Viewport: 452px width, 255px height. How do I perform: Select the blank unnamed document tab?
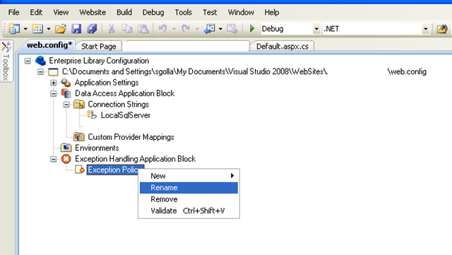coord(186,46)
